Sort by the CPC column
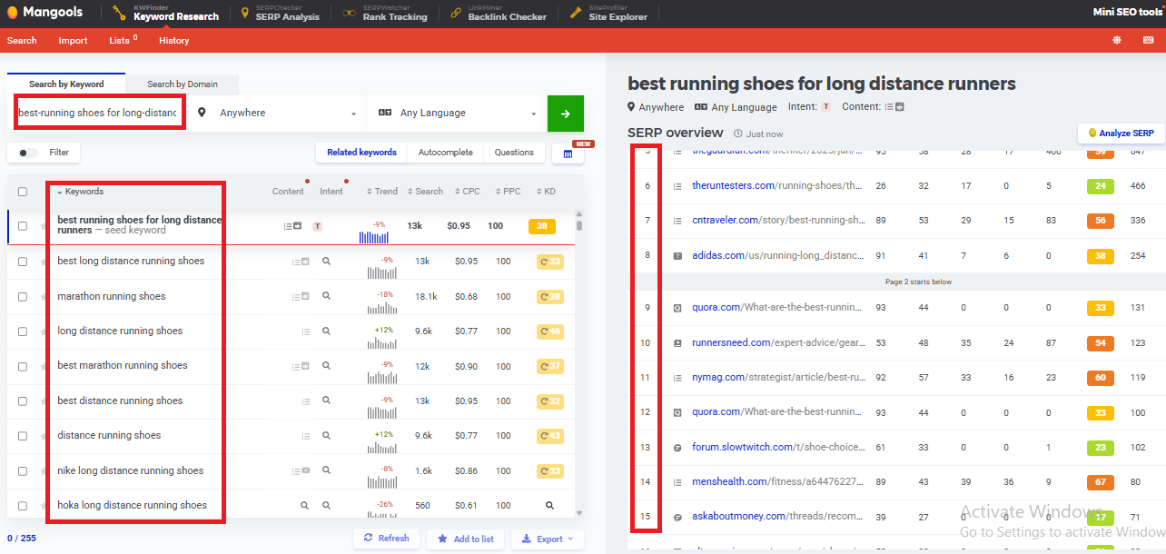 click(x=468, y=192)
